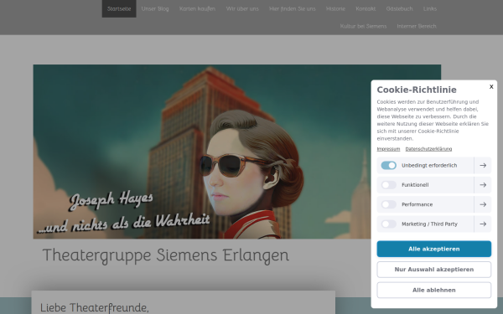503x314 pixels.
Task: Open the Links menu item
Action: click(x=429, y=8)
